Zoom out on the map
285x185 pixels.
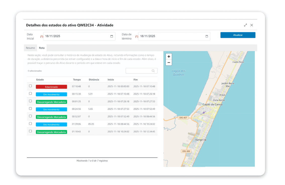[x=169, y=62]
